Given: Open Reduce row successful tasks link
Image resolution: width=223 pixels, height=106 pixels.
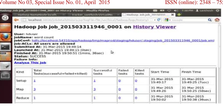Looking at the screenshot, I should [94, 98].
